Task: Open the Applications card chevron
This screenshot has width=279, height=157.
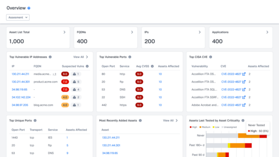Action: [x=267, y=32]
